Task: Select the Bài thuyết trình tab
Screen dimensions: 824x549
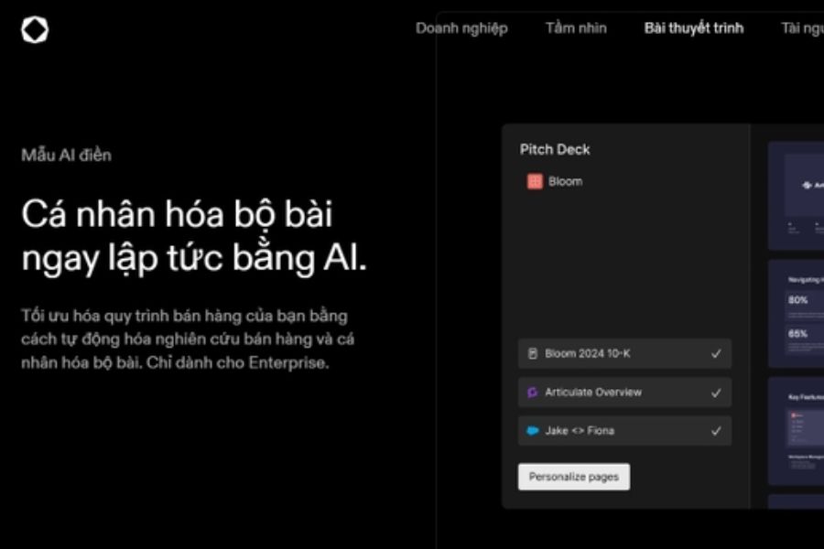Action: pyautogui.click(x=693, y=27)
